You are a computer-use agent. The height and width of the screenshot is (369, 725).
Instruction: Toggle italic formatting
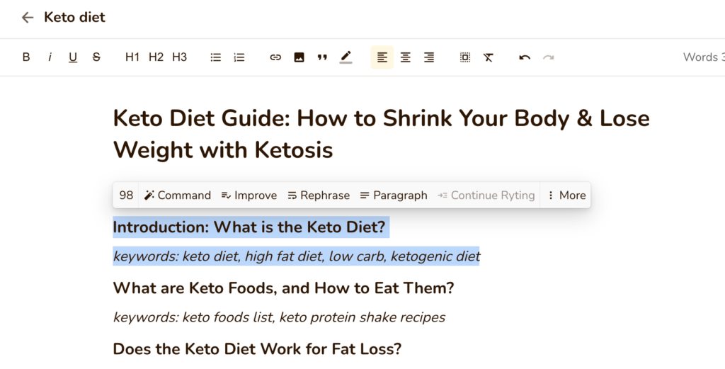tap(50, 57)
